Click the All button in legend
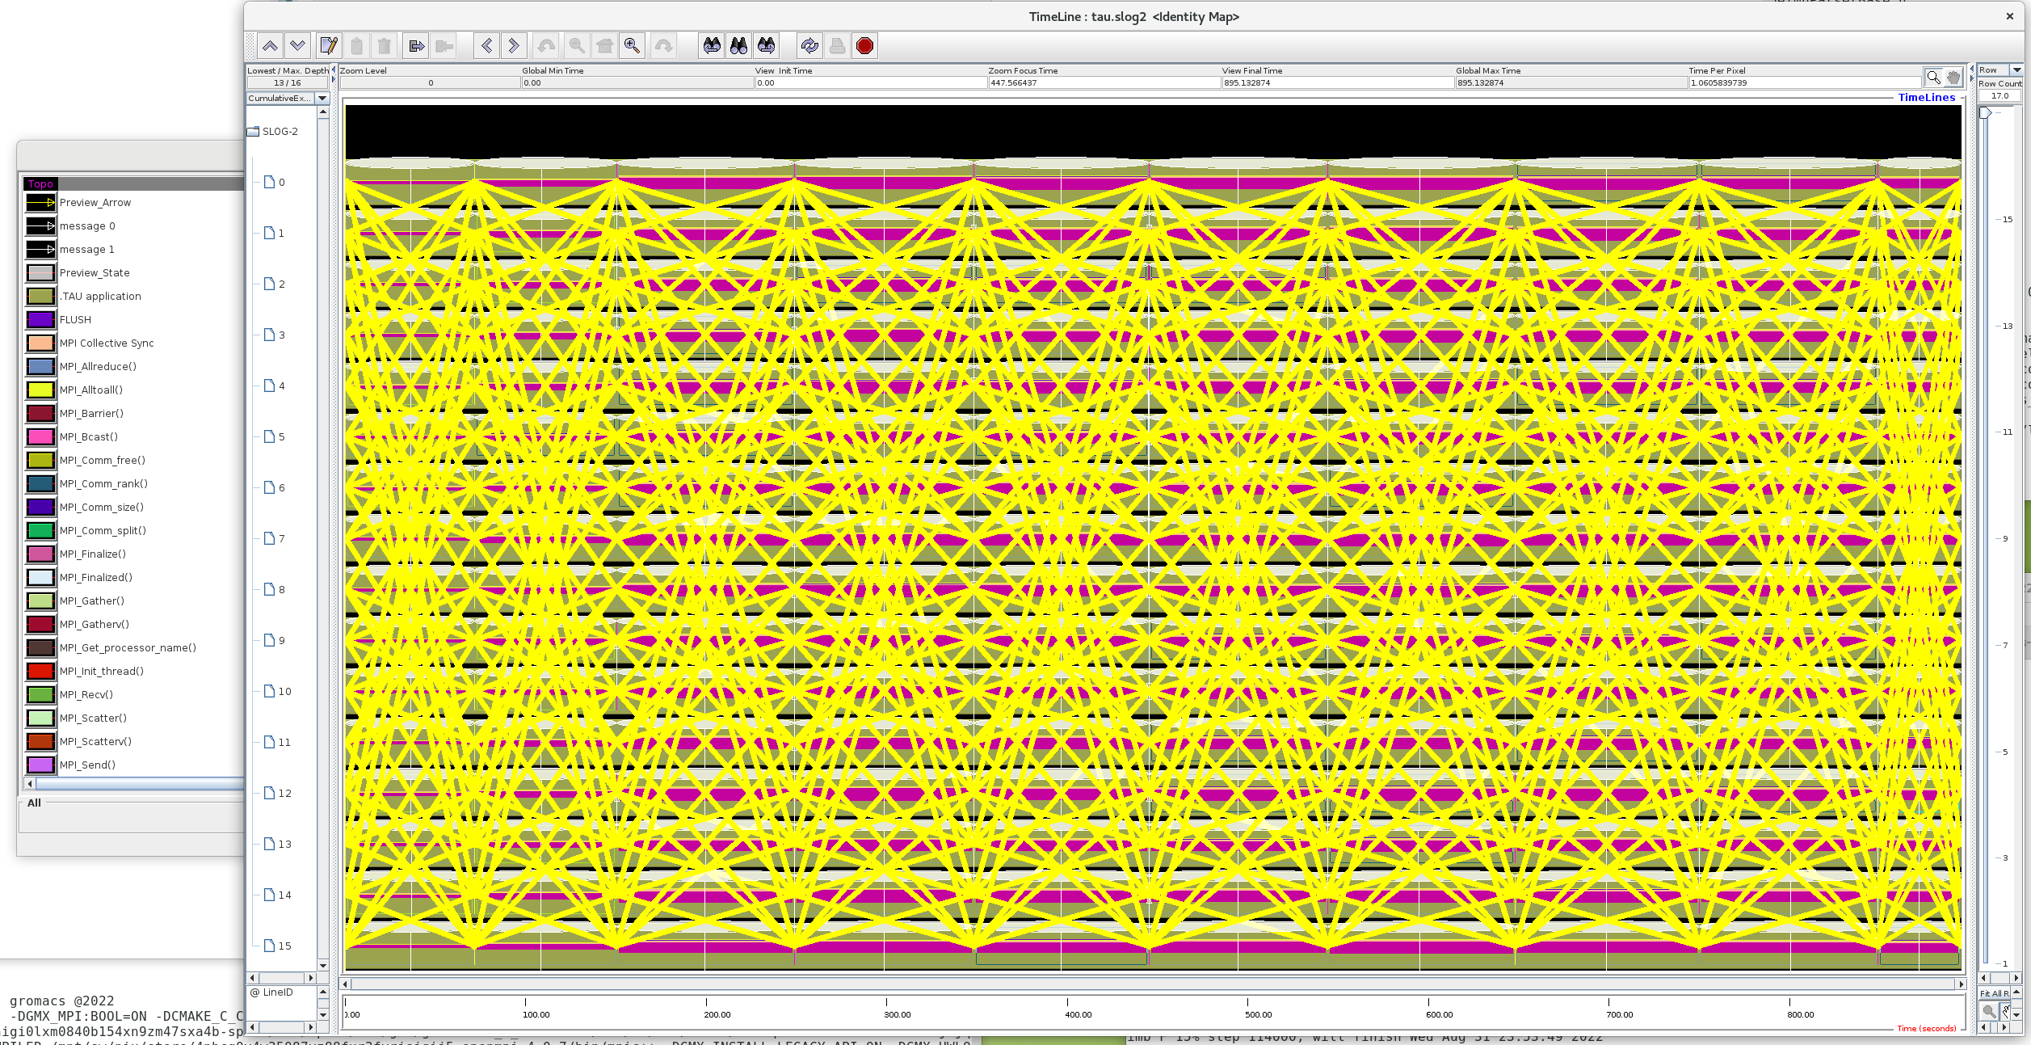2031x1045 pixels. [x=34, y=803]
